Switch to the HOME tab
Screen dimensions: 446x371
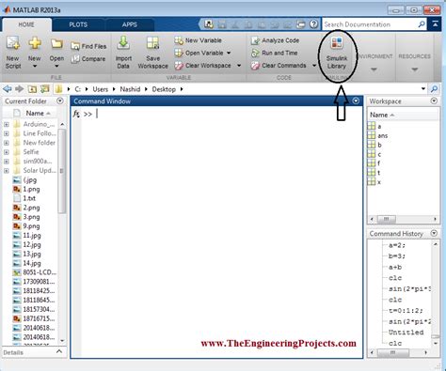point(26,24)
